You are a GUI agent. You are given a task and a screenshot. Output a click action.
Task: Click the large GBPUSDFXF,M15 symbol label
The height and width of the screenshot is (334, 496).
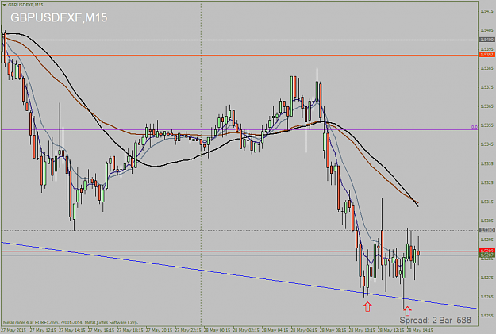59,17
